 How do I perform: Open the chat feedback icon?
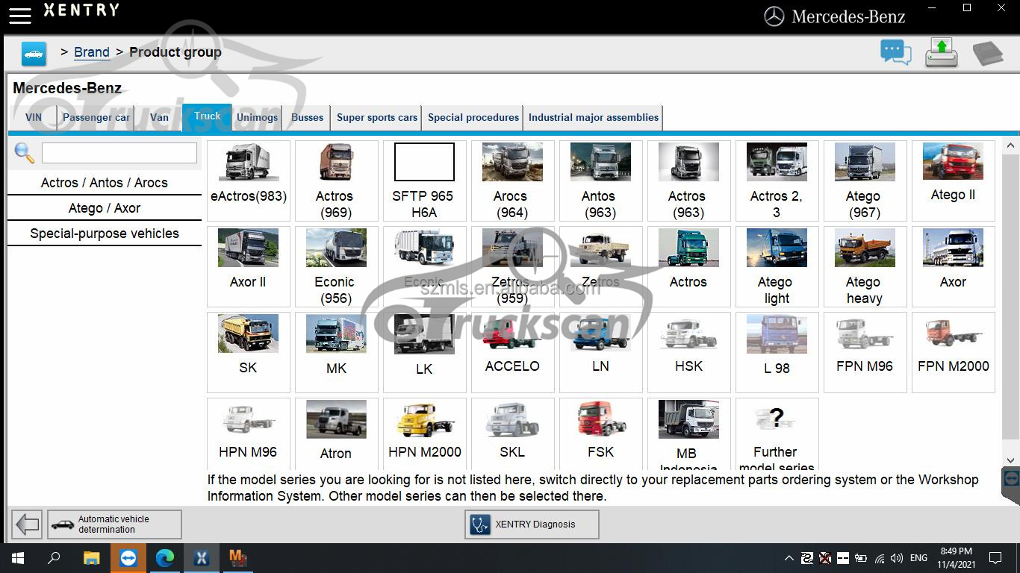tap(895, 53)
